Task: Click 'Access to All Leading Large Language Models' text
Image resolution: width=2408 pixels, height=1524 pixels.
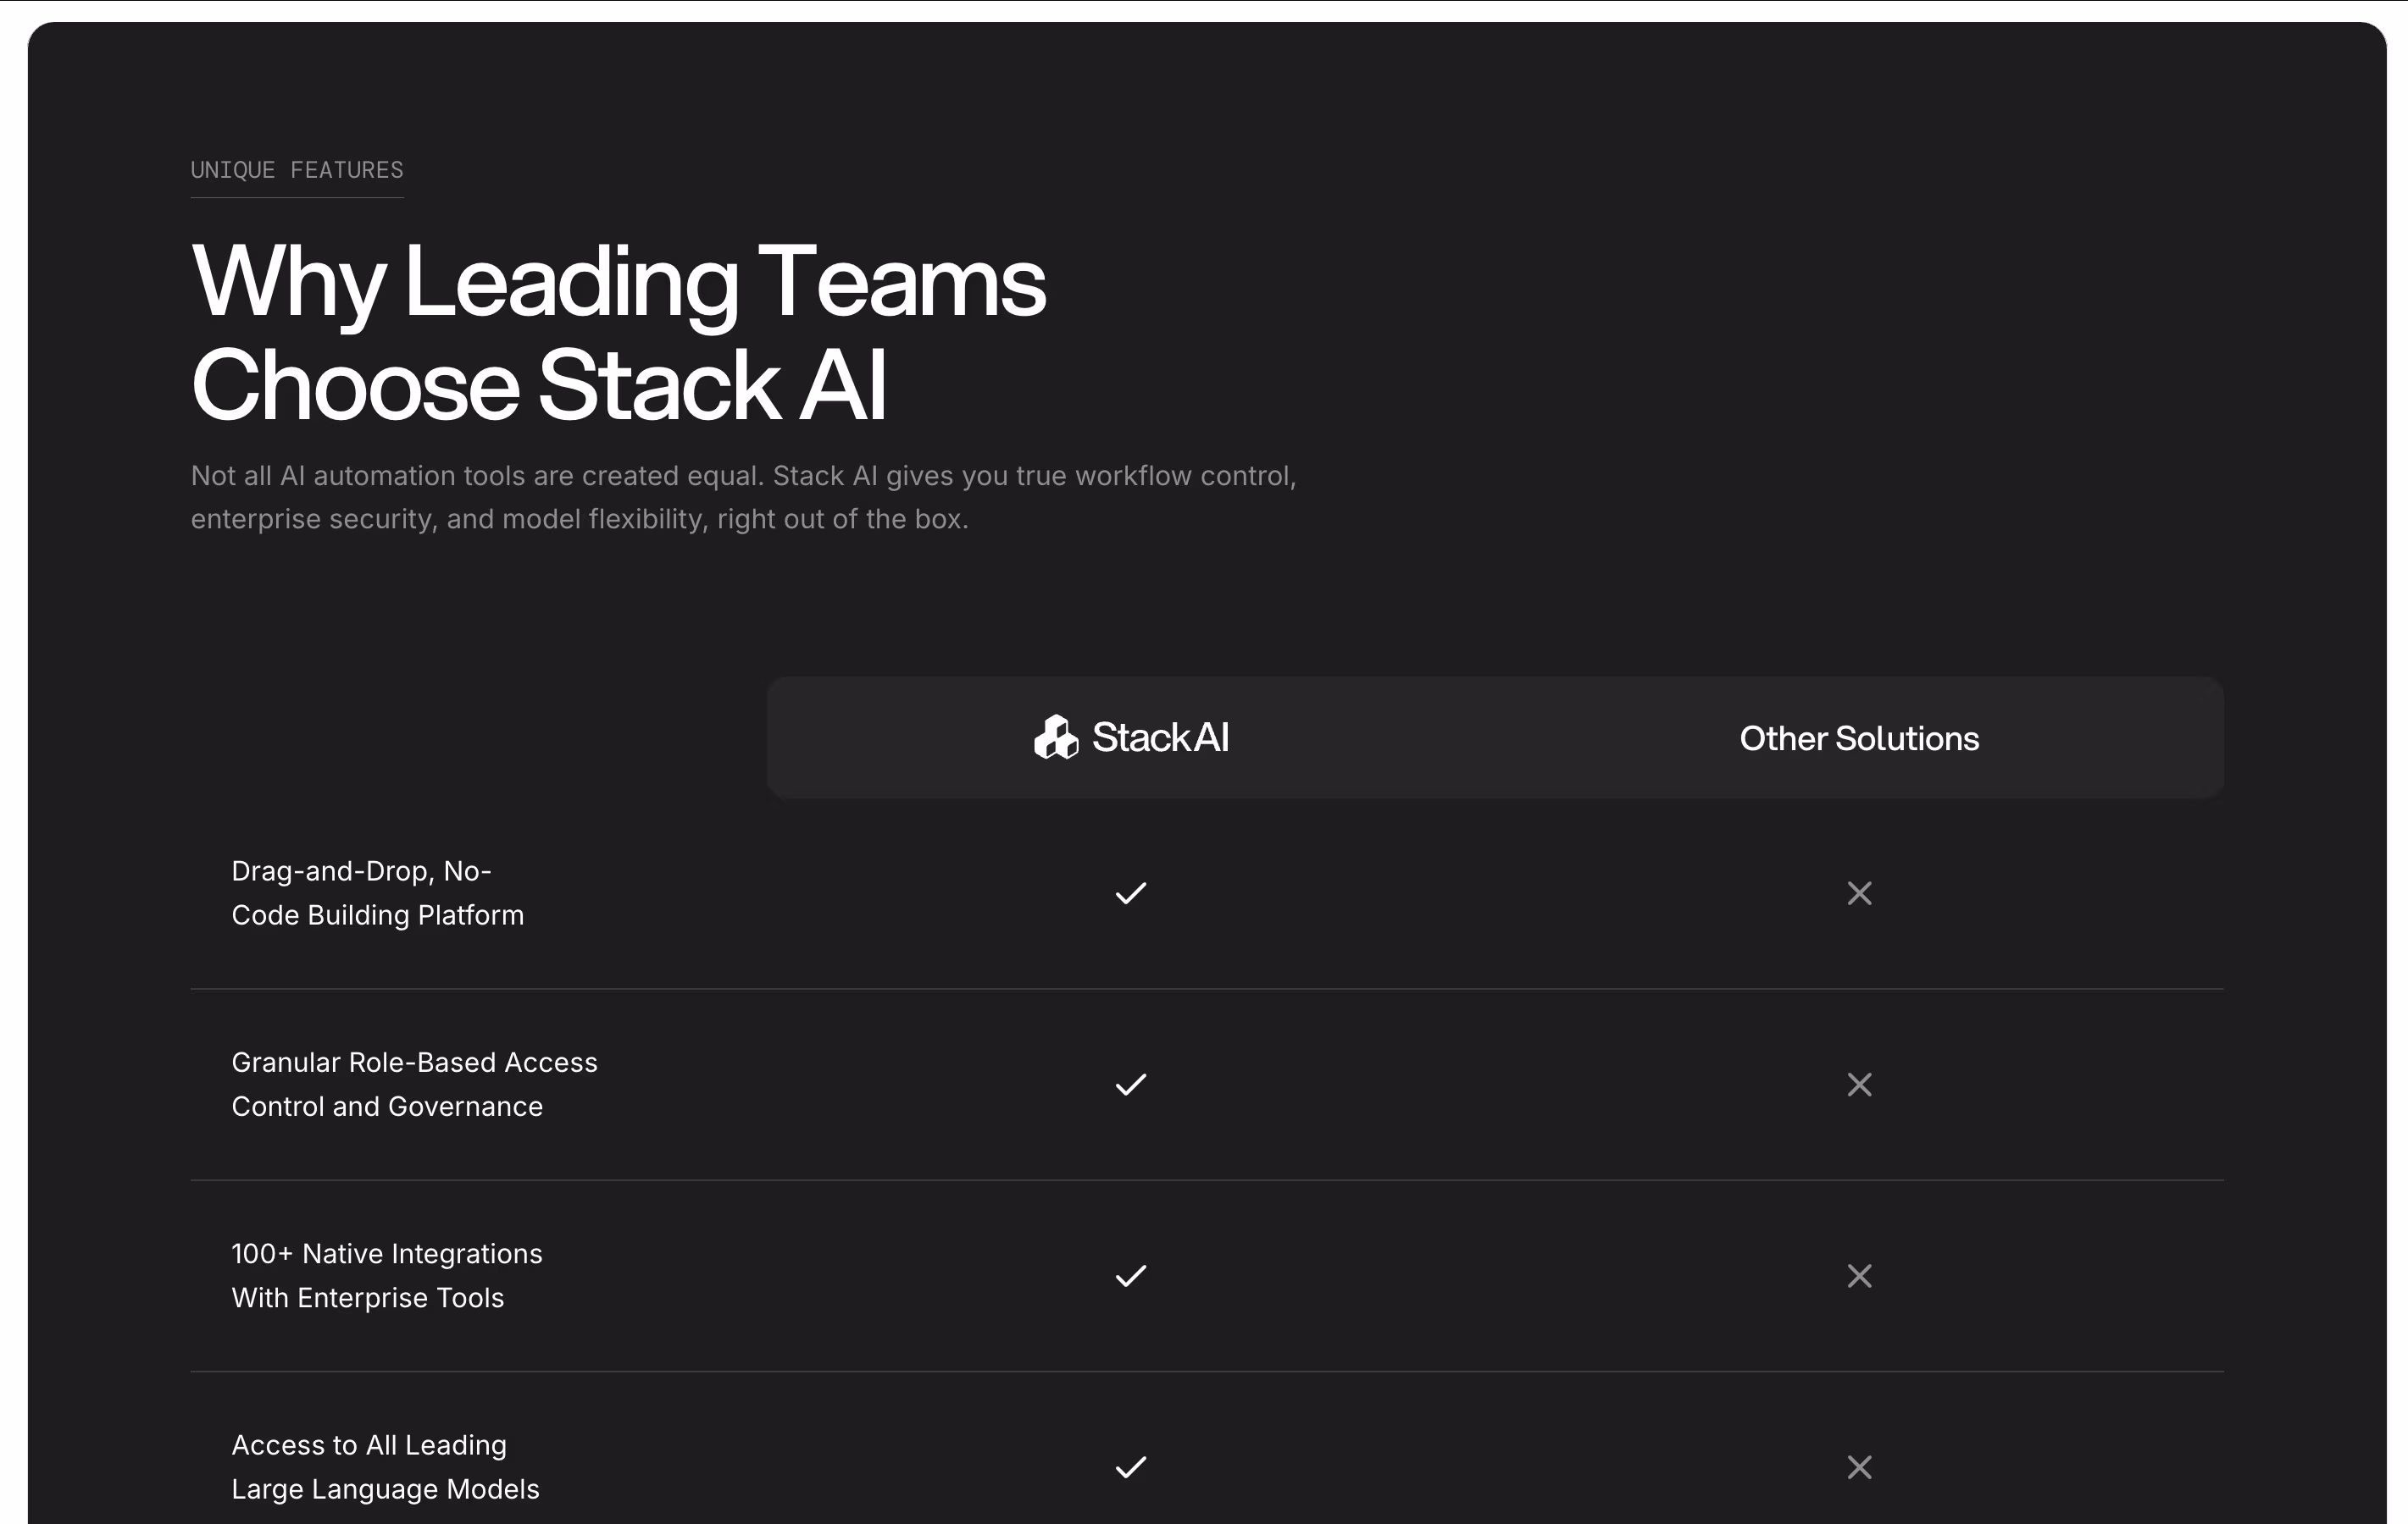Action: click(385, 1467)
